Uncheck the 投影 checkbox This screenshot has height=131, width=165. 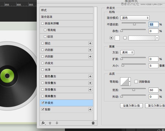(x=43, y=109)
